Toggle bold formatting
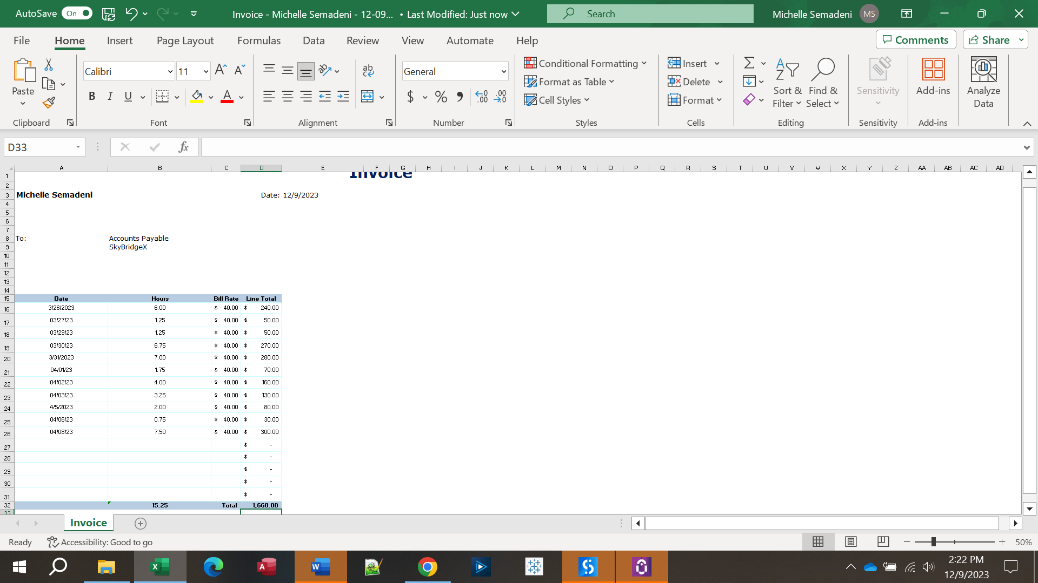This screenshot has width=1038, height=583. 92,97
